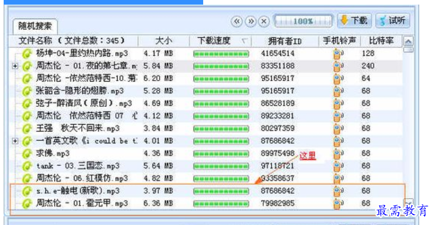Sort by 文件名称 column header

[x=72, y=41]
